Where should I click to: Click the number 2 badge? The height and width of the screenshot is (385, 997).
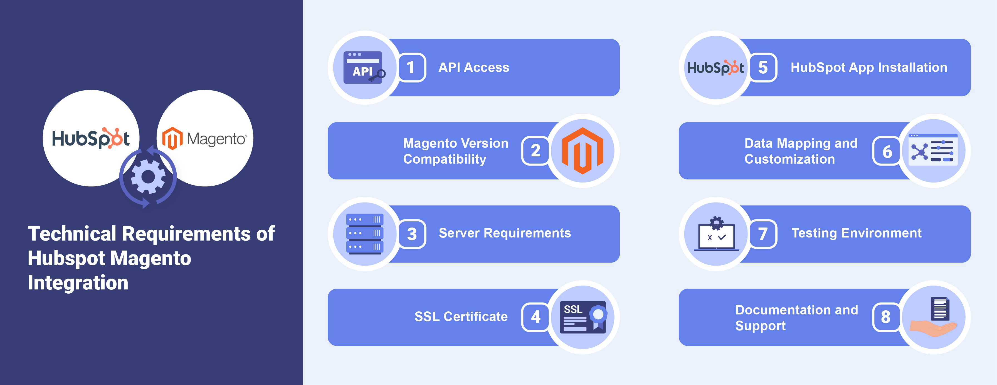coord(535,151)
